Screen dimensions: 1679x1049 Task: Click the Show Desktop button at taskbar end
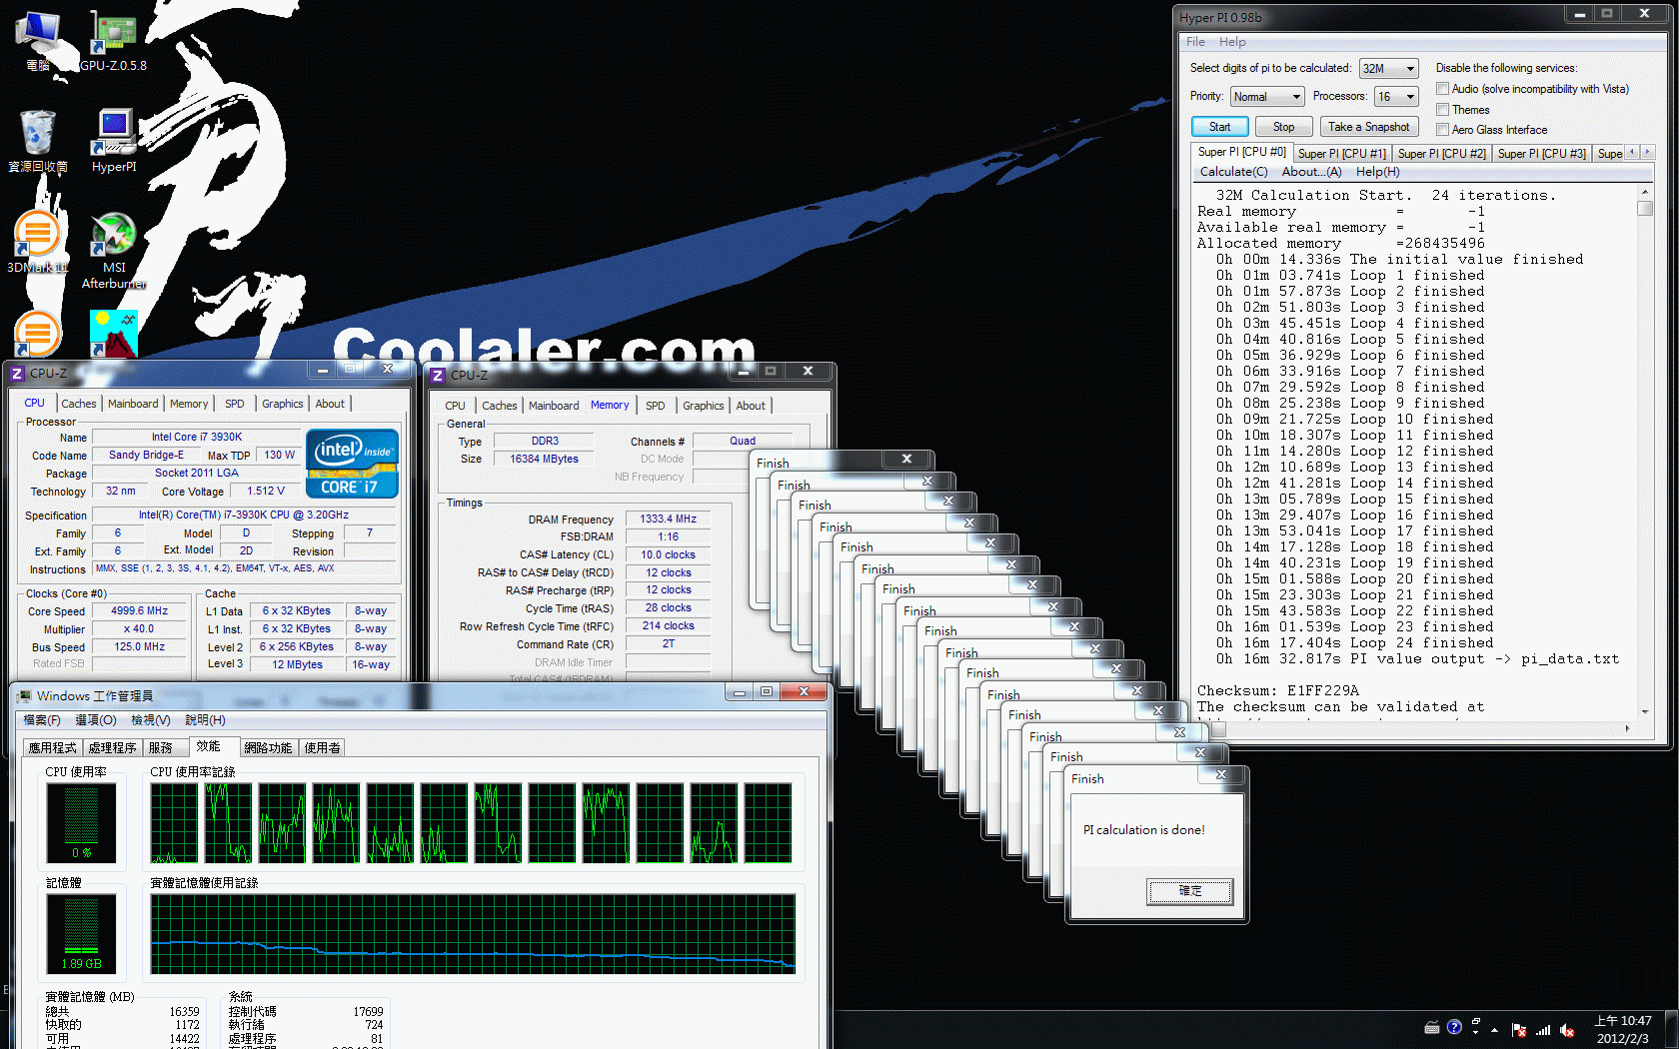pos(1671,1030)
